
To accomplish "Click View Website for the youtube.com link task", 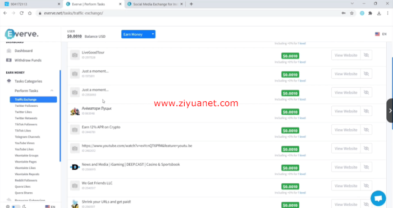I will coord(346,148).
